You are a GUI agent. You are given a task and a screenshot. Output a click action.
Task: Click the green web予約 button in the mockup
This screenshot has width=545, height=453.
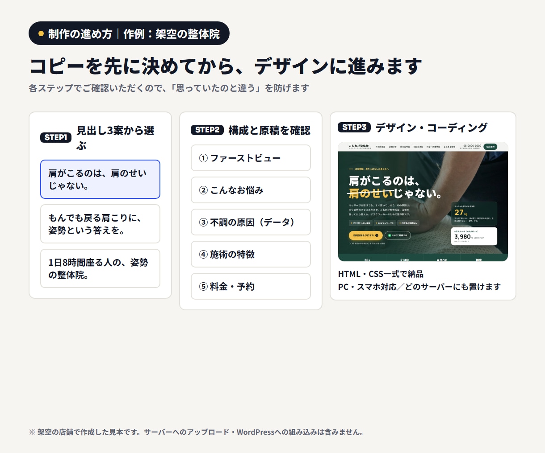tap(490, 147)
